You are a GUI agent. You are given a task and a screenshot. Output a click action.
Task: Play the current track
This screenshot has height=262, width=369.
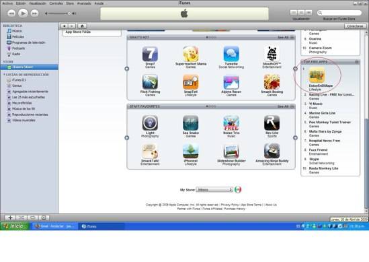(x=23, y=13)
